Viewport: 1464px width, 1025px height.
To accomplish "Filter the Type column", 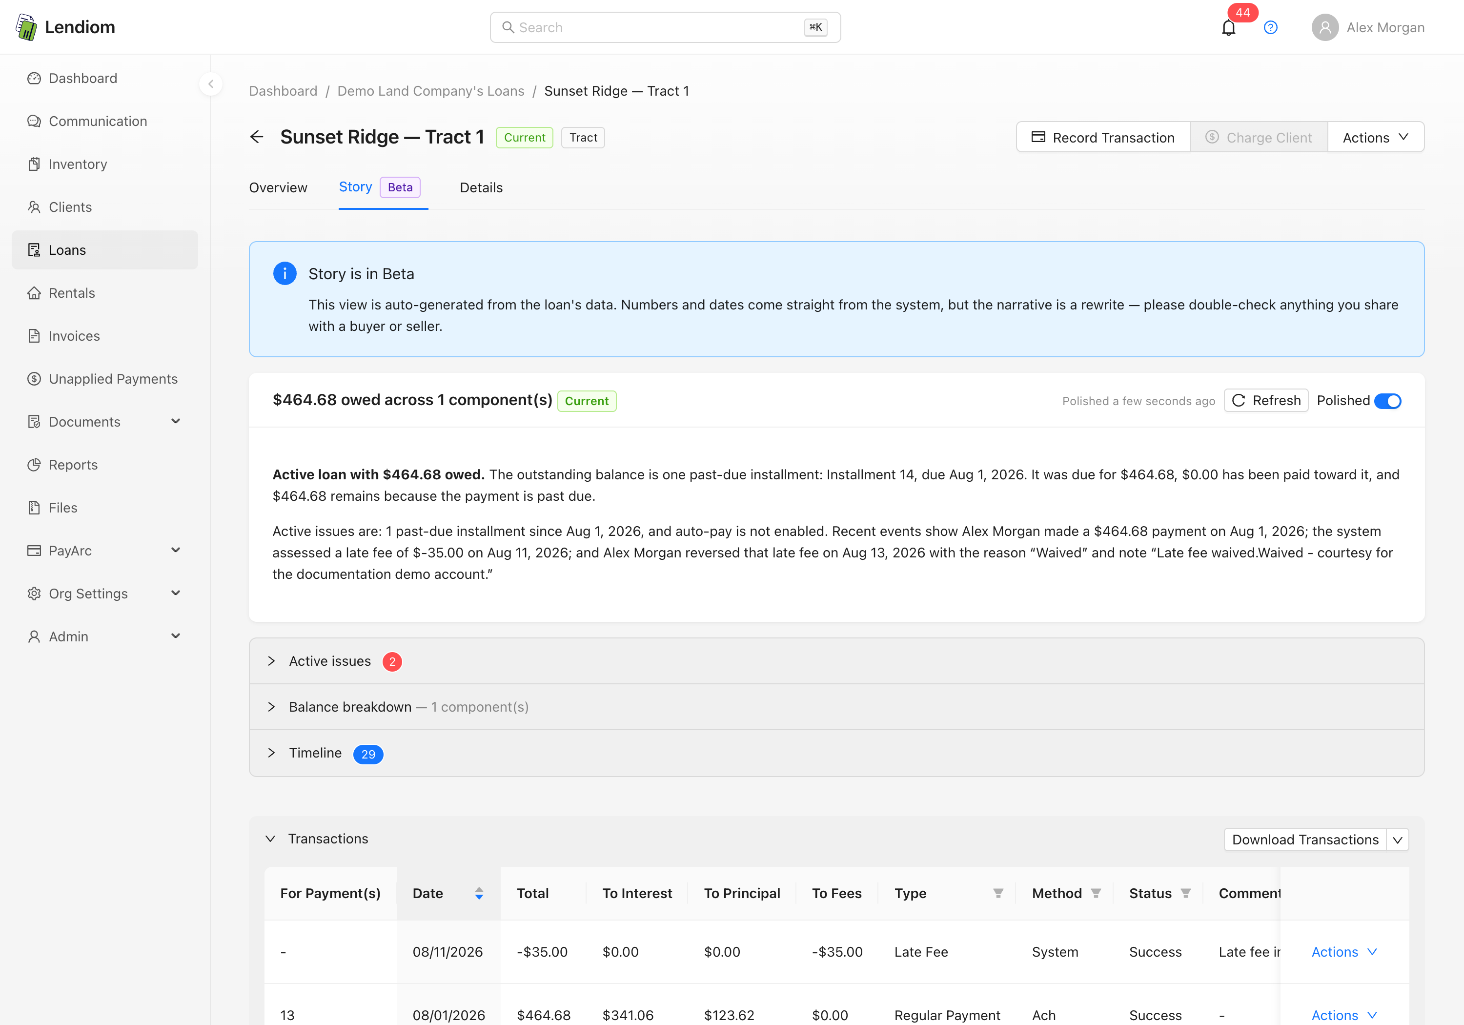I will (x=998, y=894).
